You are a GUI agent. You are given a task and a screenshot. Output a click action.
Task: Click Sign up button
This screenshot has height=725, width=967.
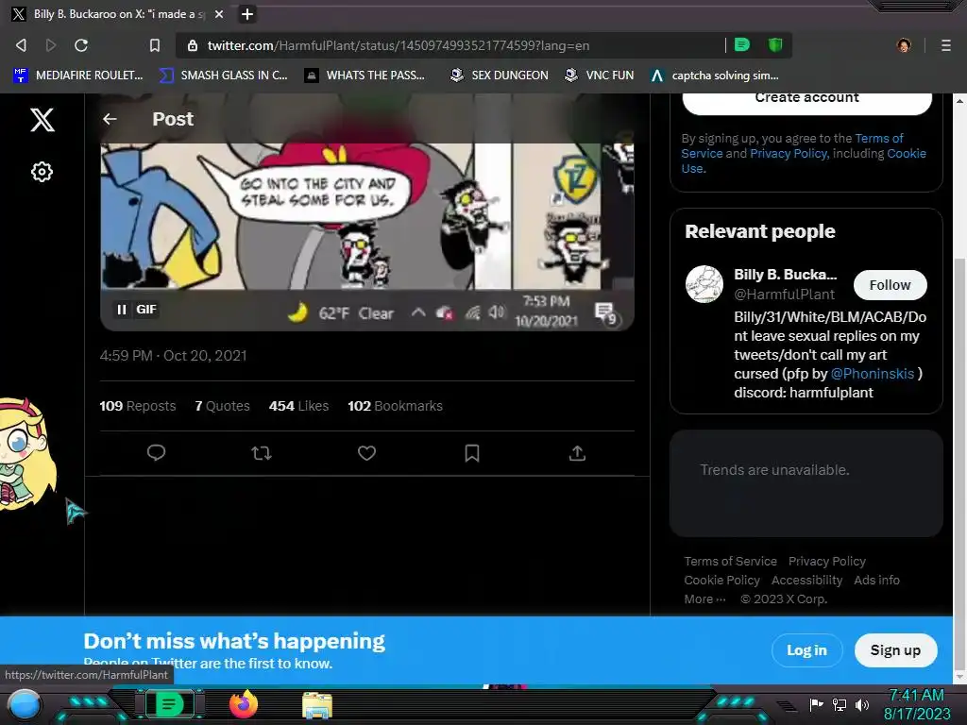[895, 650]
